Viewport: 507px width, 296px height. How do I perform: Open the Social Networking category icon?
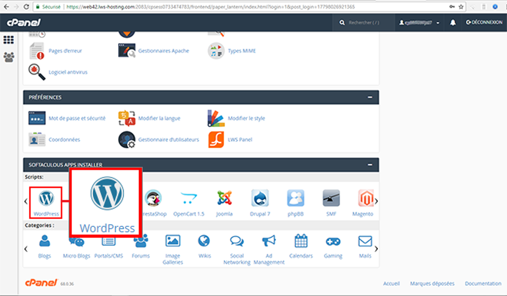pos(237,241)
